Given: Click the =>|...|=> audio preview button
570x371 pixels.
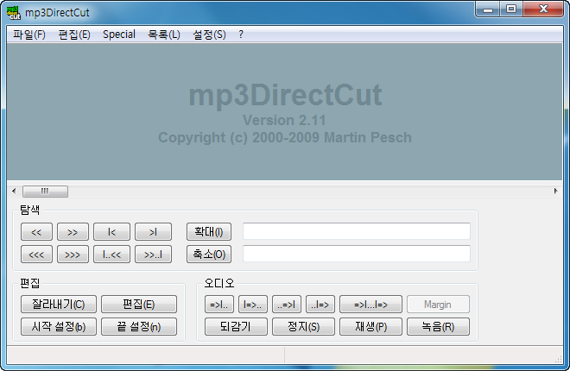Looking at the screenshot, I should (370, 304).
